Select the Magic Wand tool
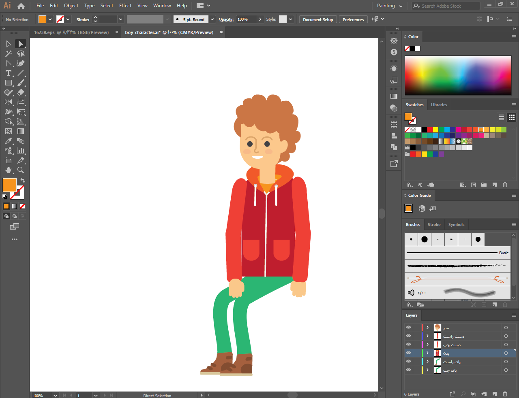The width and height of the screenshot is (519, 398). (9, 53)
